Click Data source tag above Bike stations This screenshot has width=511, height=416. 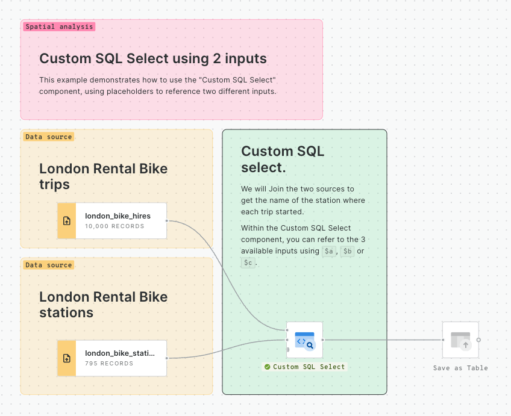[48, 265]
